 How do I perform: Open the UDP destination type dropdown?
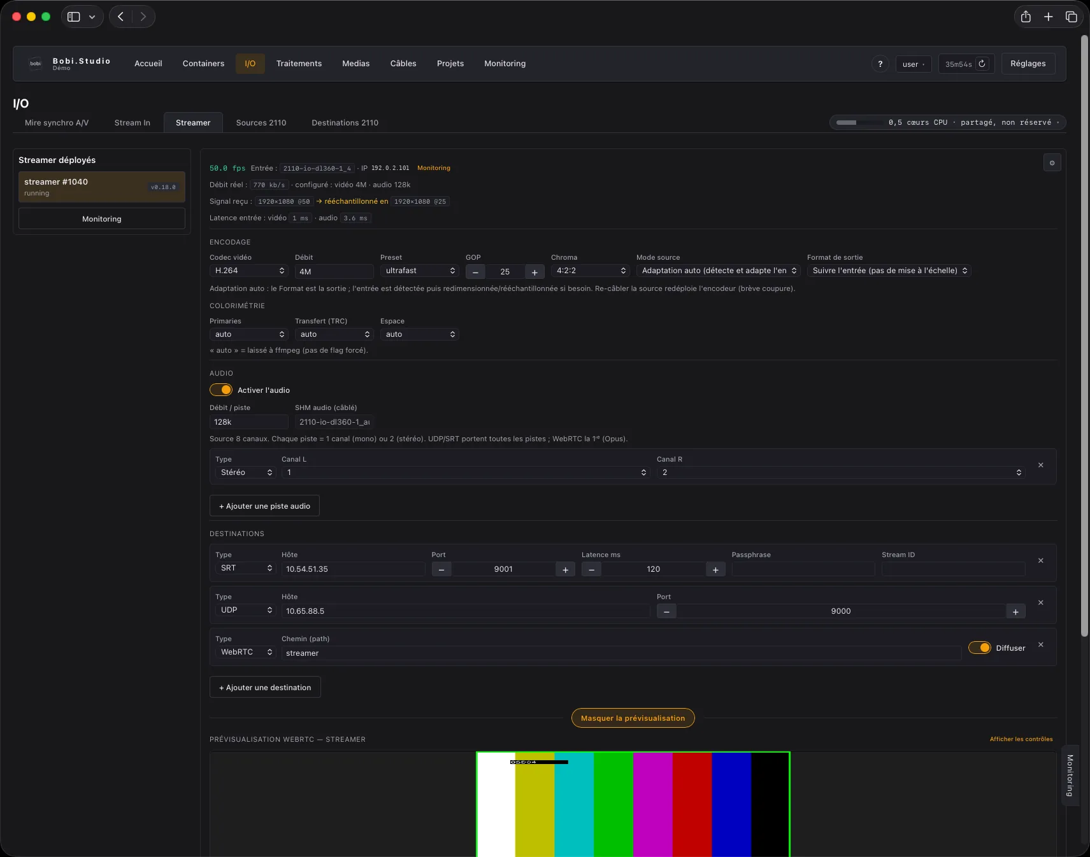point(245,610)
